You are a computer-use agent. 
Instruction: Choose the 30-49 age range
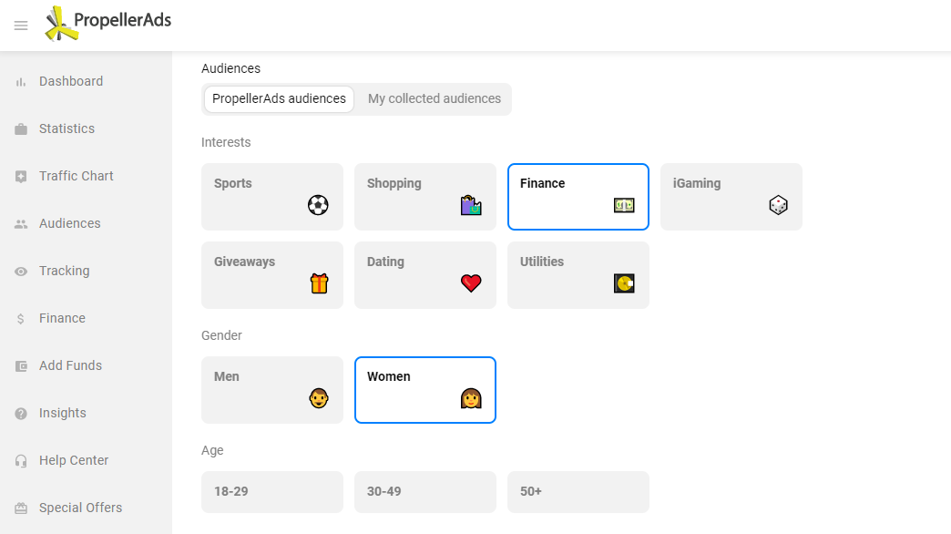(424, 491)
